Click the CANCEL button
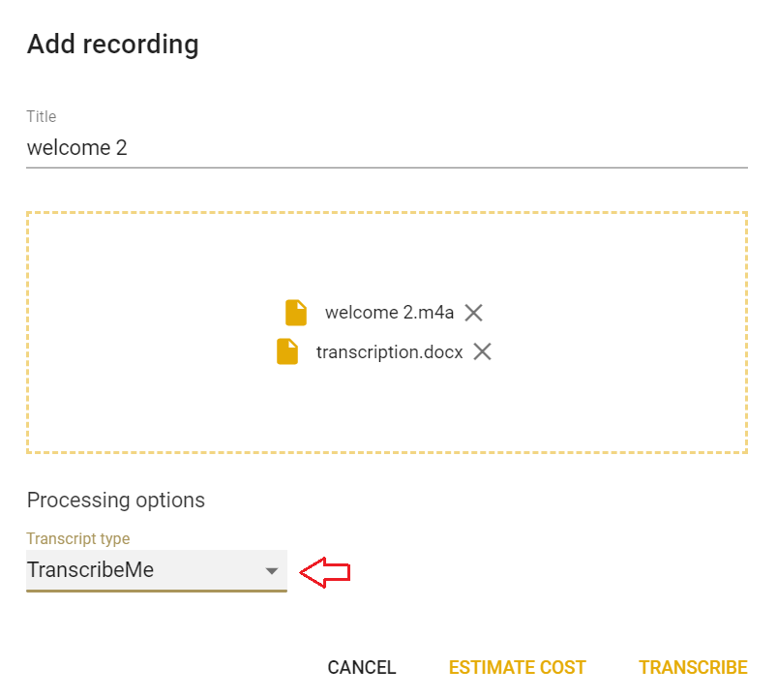This screenshot has height=699, width=777. coord(362,667)
